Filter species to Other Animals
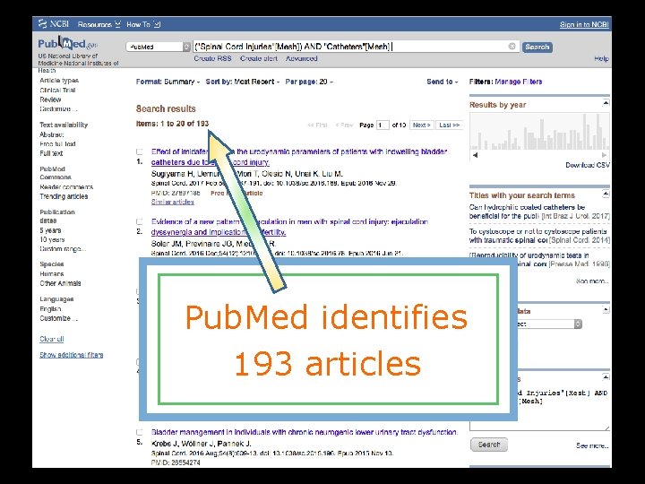The image size is (645, 484). pyautogui.click(x=60, y=283)
